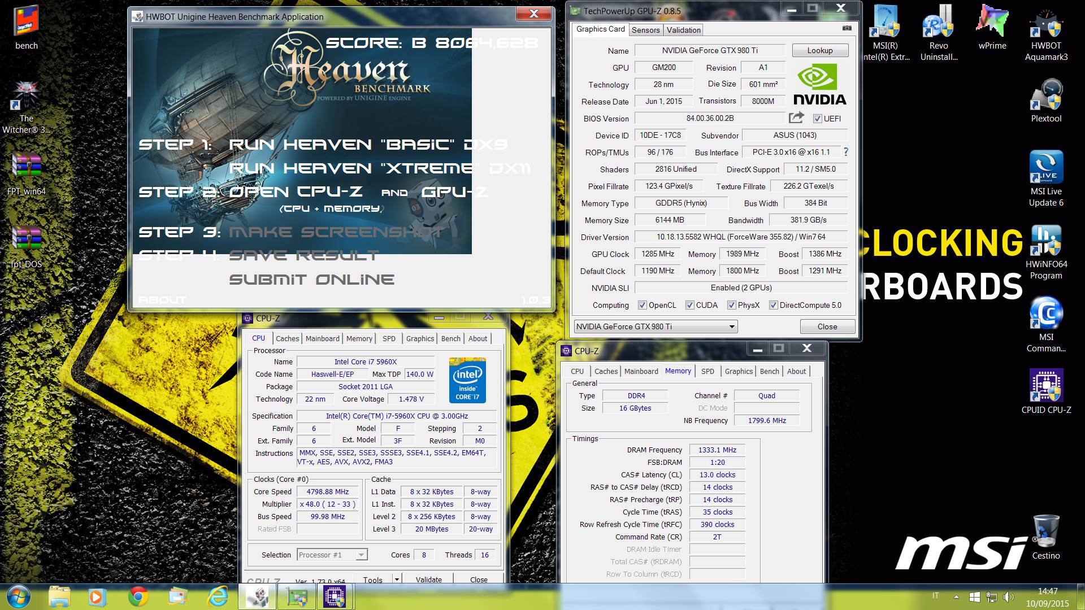Click the Core Speed value field in CPU-Z

coord(328,492)
